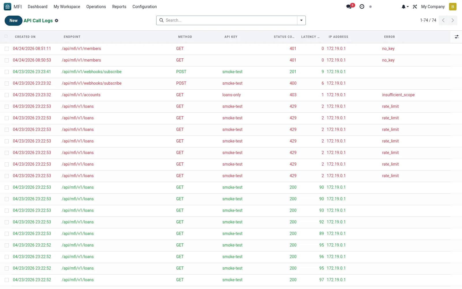
Task: Check the 04/23/2026 23:23:41 row
Action: 7,72
